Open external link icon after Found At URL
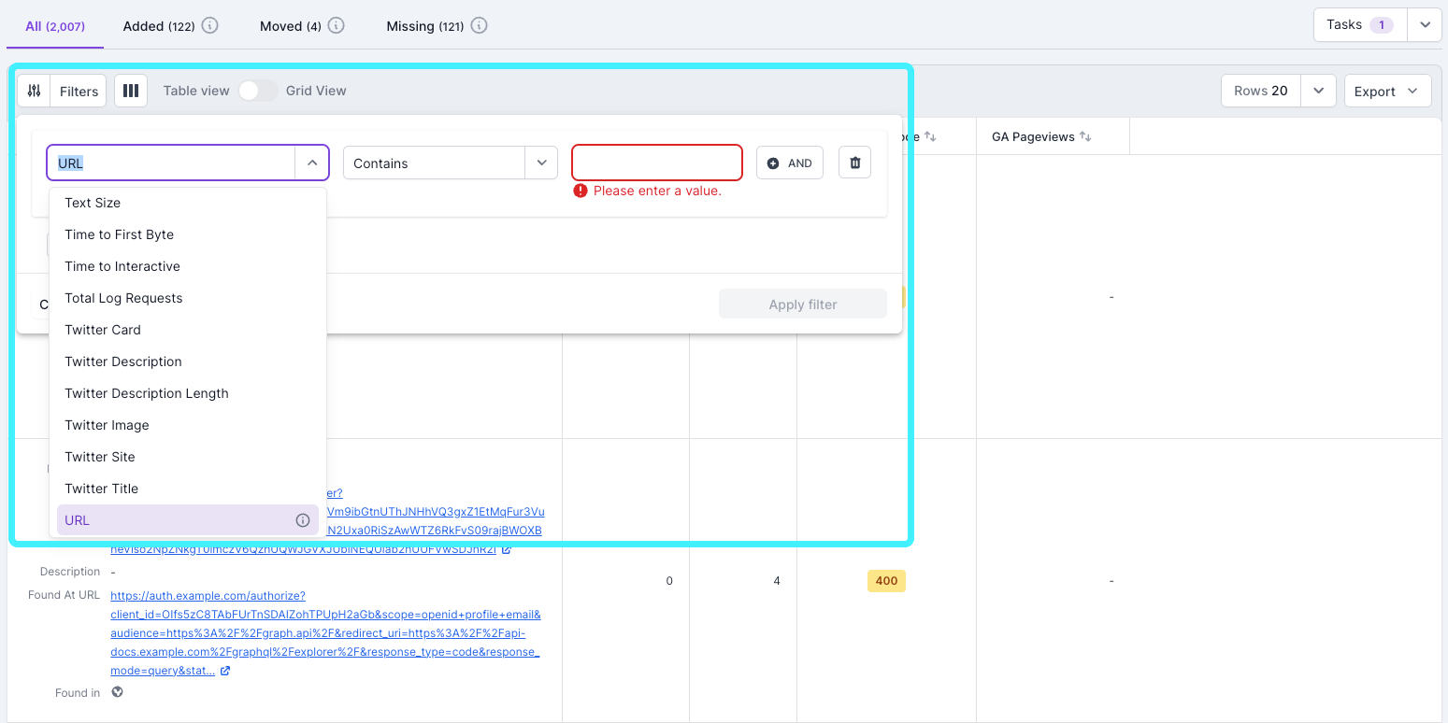The image size is (1448, 723). (x=224, y=670)
